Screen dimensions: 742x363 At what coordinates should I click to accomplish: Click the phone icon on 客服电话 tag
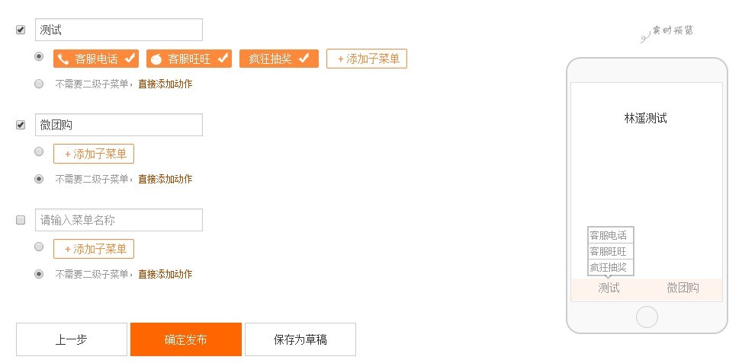[63, 59]
